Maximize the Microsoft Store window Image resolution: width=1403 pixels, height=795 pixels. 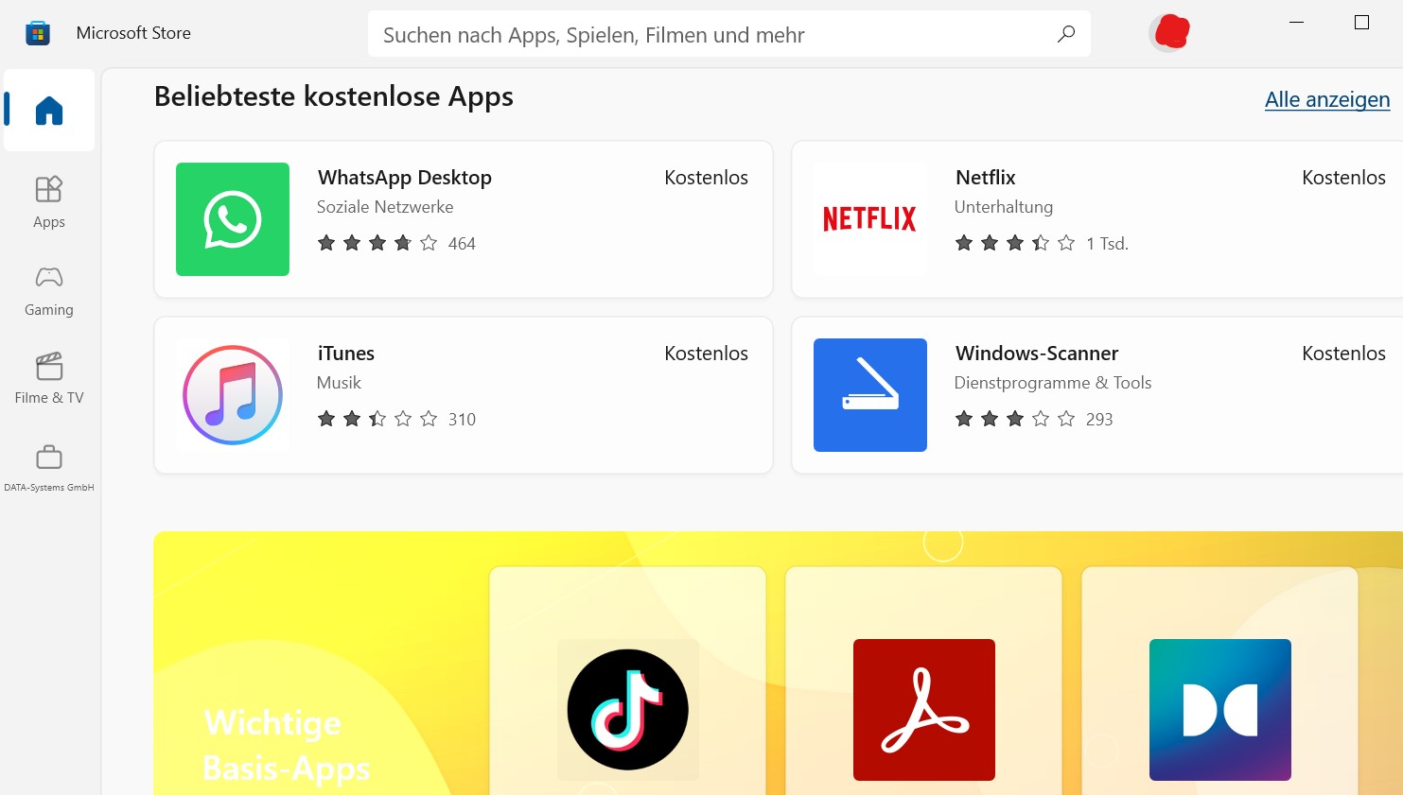(x=1361, y=22)
